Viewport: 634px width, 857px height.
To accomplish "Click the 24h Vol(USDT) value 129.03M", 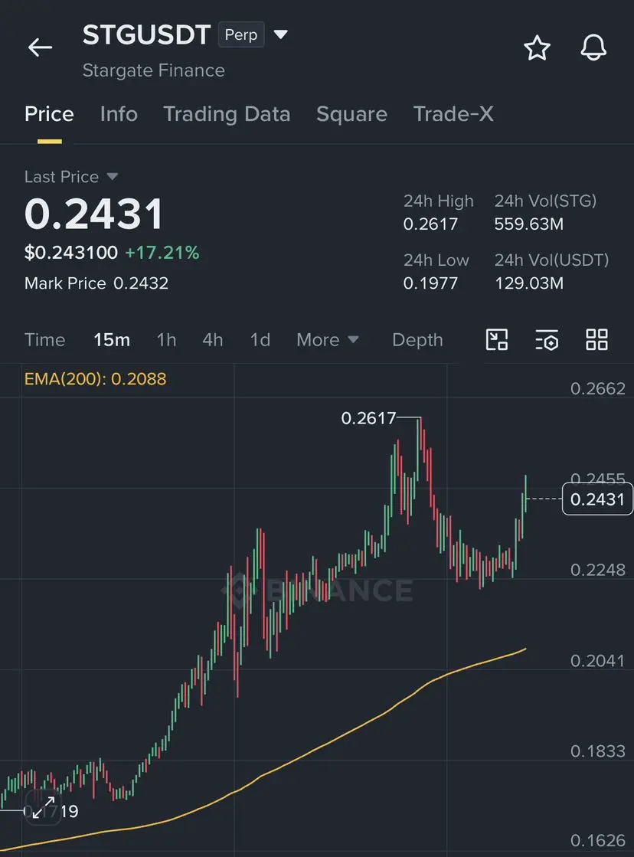I will (528, 283).
